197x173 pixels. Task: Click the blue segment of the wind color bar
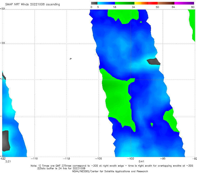pos(106,3)
